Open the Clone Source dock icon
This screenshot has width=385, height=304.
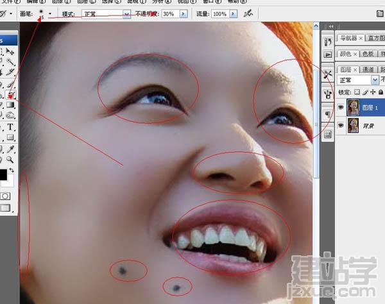328,94
